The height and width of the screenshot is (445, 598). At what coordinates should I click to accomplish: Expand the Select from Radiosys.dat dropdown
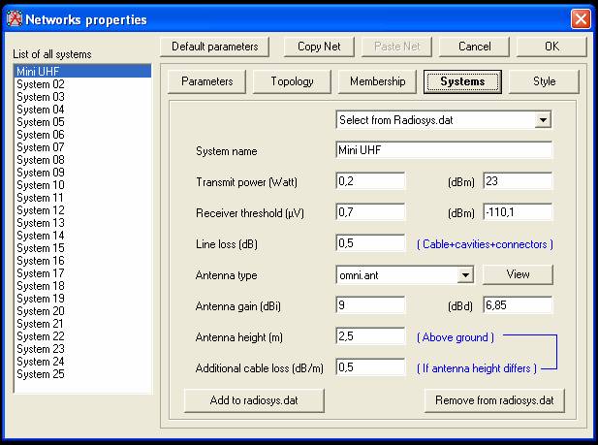(x=543, y=120)
